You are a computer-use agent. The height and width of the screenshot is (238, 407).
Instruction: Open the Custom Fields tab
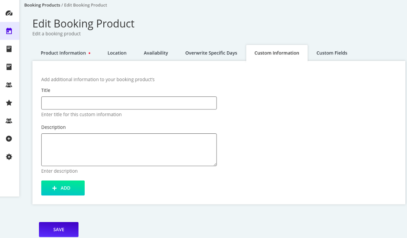331,53
